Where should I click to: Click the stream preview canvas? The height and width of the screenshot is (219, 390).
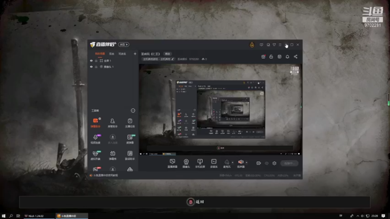click(220, 109)
